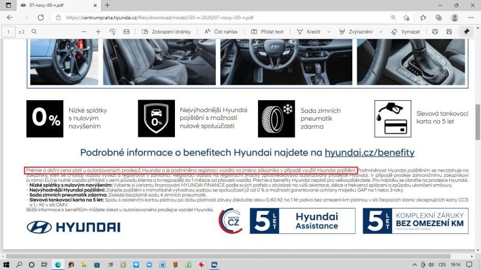This screenshot has width=481, height=270.
Task: Show hidden system tray icons
Action: pyautogui.click(x=414, y=265)
